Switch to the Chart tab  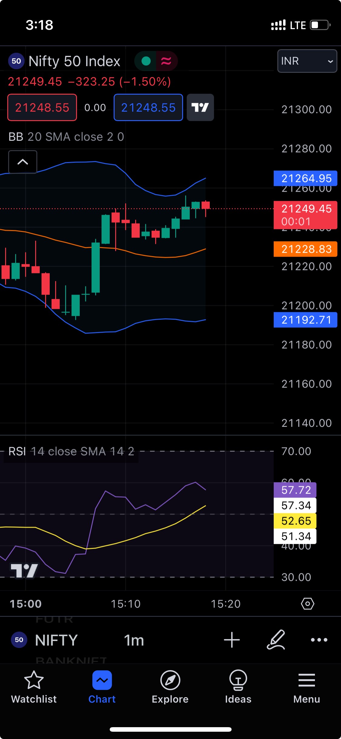point(102,687)
